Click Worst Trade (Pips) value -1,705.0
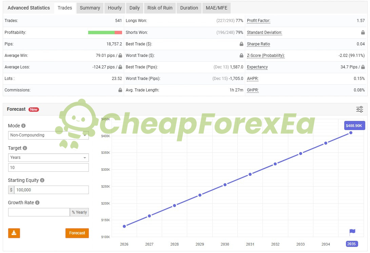The image size is (370, 253). pos(236,79)
